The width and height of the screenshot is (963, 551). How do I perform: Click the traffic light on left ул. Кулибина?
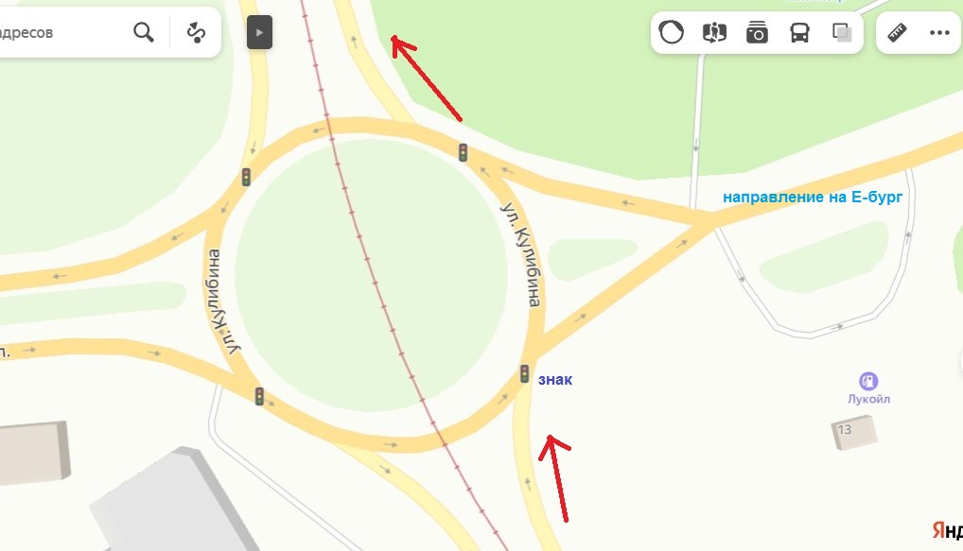[x=246, y=178]
